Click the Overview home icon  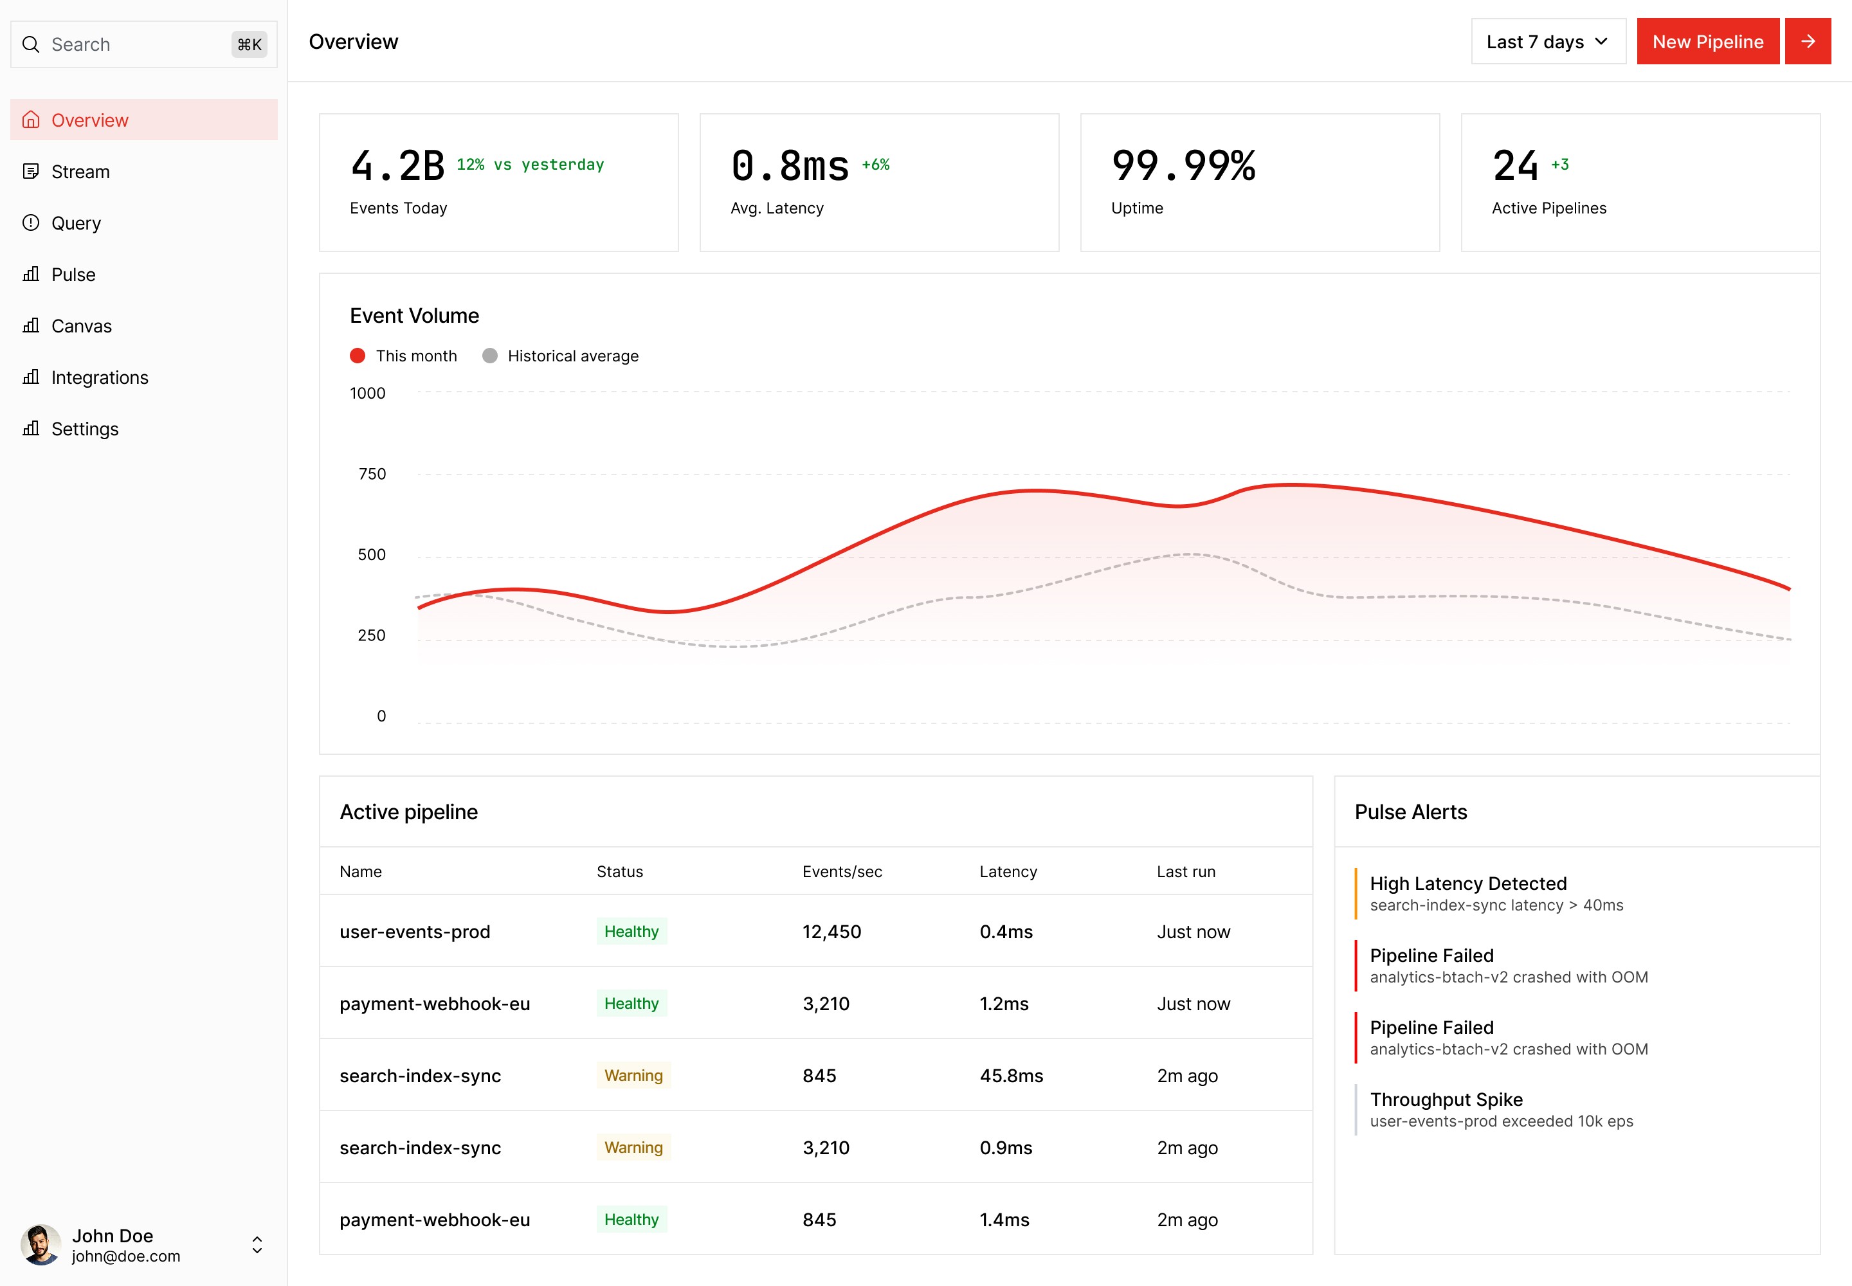coord(31,120)
